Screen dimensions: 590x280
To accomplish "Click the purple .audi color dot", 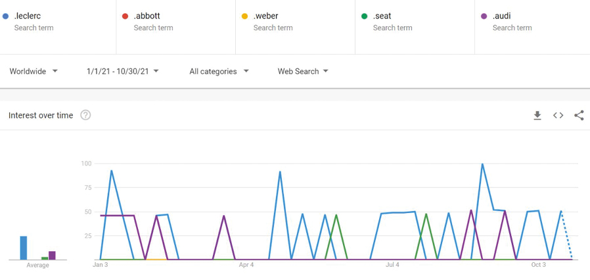I will [484, 16].
